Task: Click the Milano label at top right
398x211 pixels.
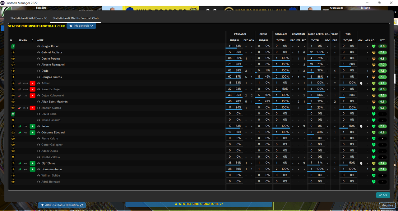Action: [x=365, y=8]
